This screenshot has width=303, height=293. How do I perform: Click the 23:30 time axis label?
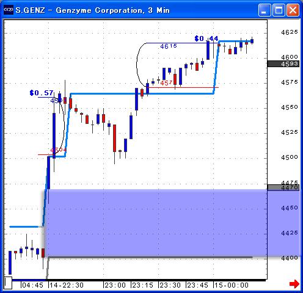click(170, 285)
